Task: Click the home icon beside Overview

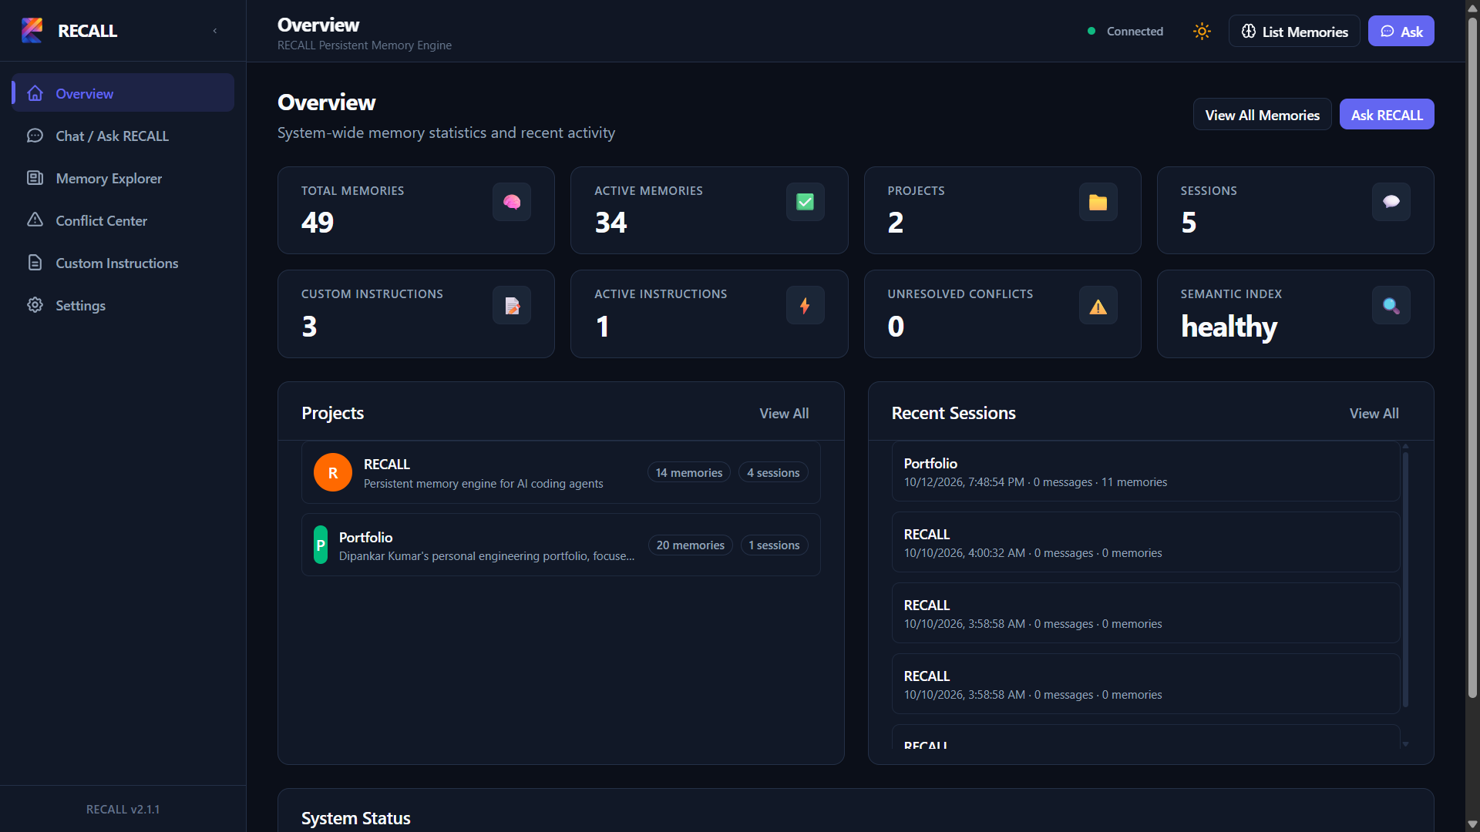Action: click(35, 93)
